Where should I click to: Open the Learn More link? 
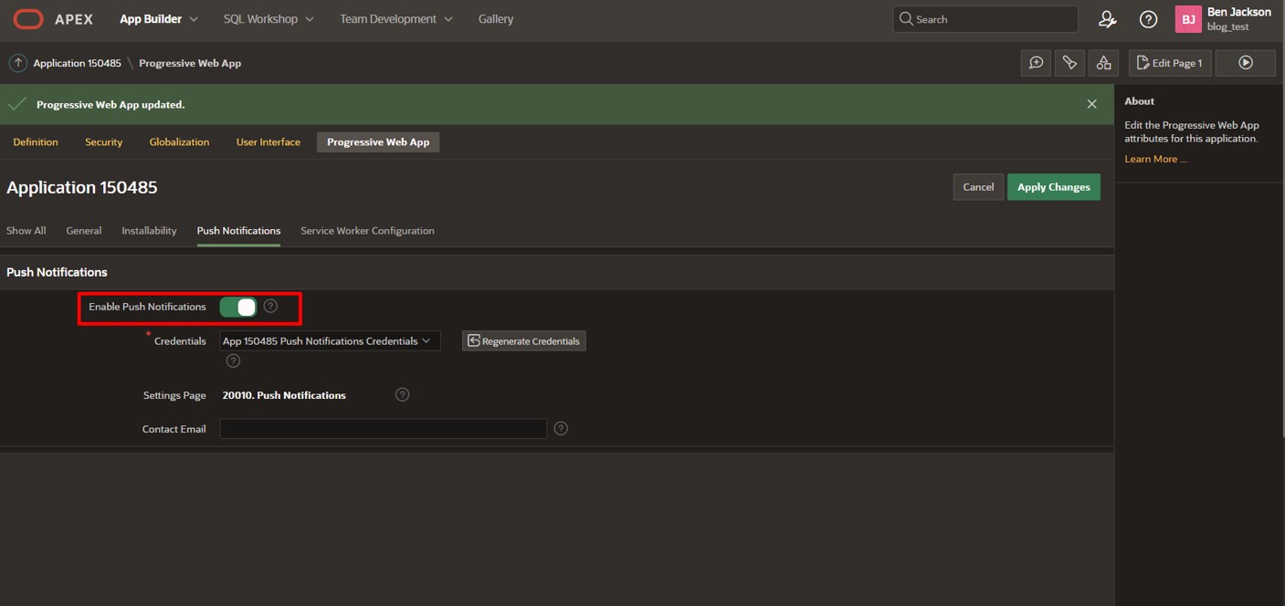coord(1155,159)
